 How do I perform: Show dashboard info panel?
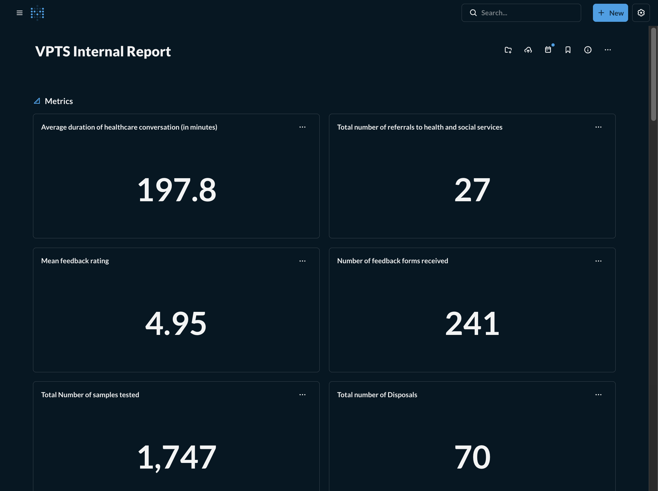[588, 50]
